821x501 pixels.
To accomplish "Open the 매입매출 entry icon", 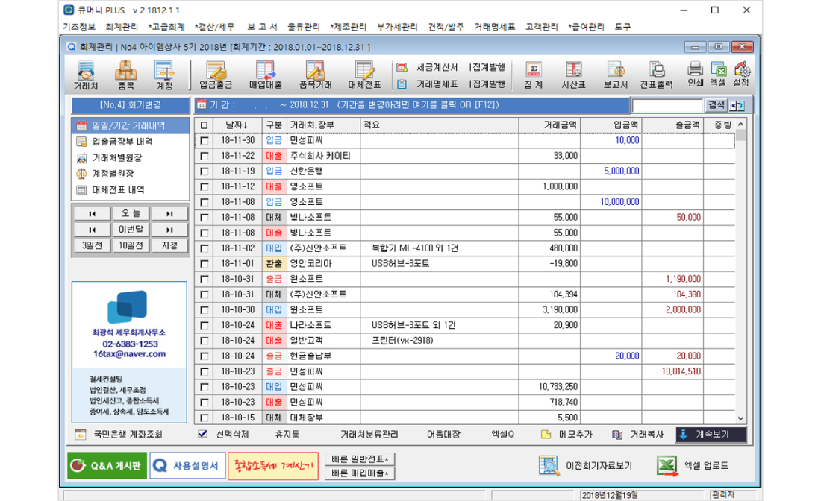I will [x=266, y=75].
